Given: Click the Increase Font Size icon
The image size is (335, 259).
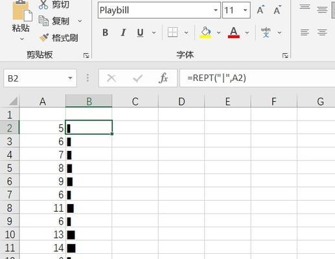Looking at the screenshot, I should pyautogui.click(x=260, y=10).
